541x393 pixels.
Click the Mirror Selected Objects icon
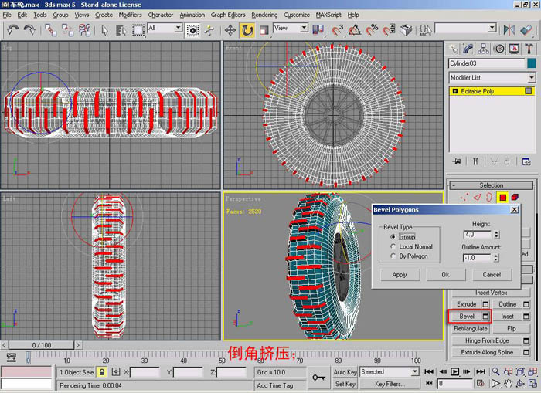[x=509, y=30]
